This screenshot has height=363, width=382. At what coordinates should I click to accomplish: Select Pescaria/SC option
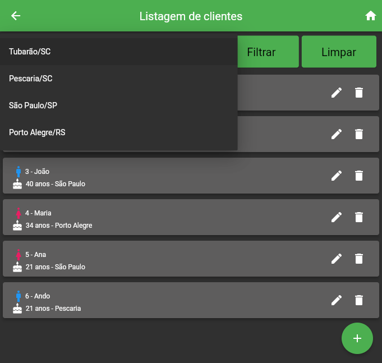click(x=119, y=79)
